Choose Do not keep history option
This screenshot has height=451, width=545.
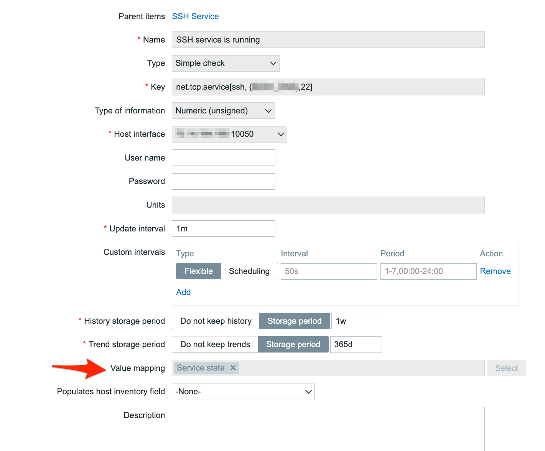tap(216, 321)
